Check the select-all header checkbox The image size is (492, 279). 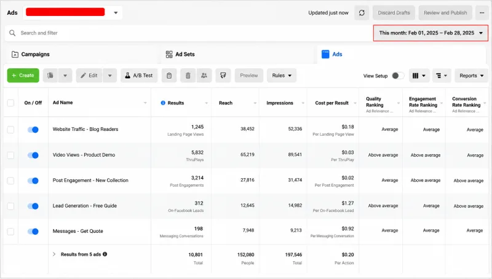click(x=10, y=103)
